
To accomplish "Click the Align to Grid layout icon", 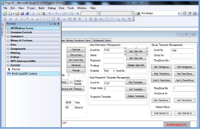I will pos(5,19).
